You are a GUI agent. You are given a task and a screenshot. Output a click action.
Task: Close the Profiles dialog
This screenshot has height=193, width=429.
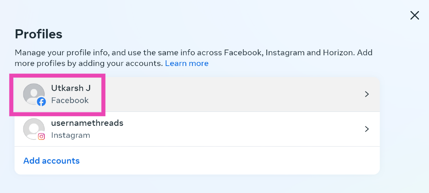[x=414, y=15]
